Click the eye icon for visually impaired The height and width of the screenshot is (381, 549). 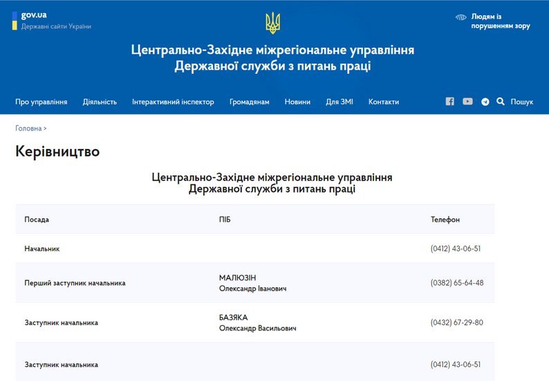coord(460,17)
